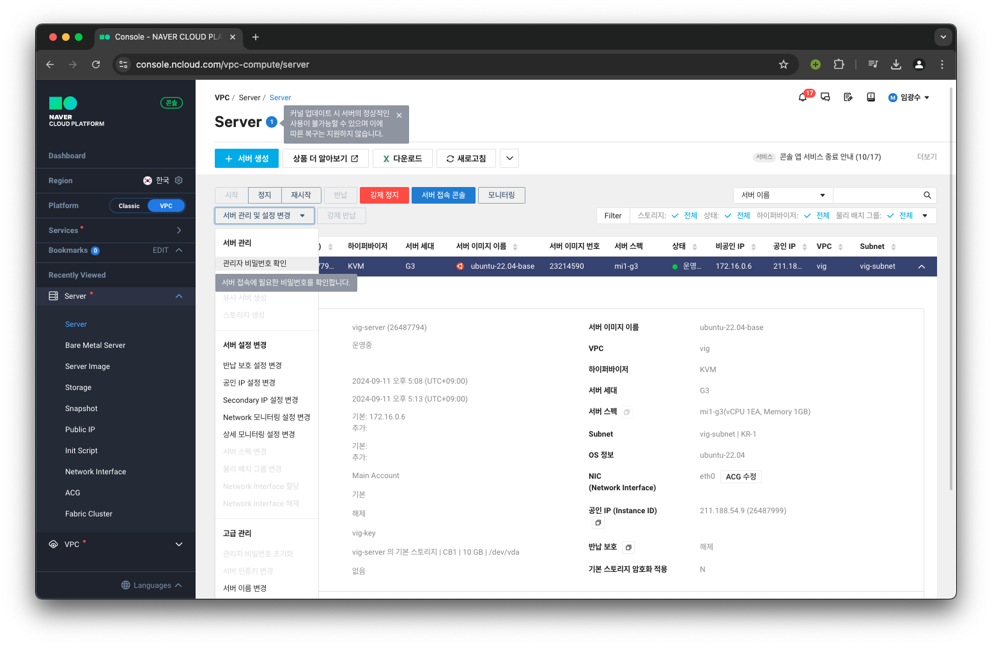Open Bare Metal Server in sidebar
This screenshot has width=992, height=646.
(x=95, y=345)
